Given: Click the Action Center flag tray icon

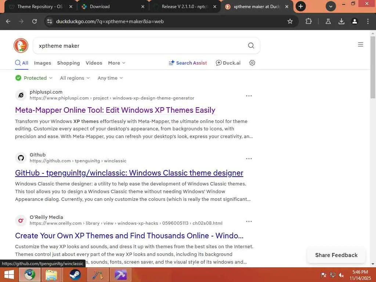Looking at the screenshot, I should [323, 275].
